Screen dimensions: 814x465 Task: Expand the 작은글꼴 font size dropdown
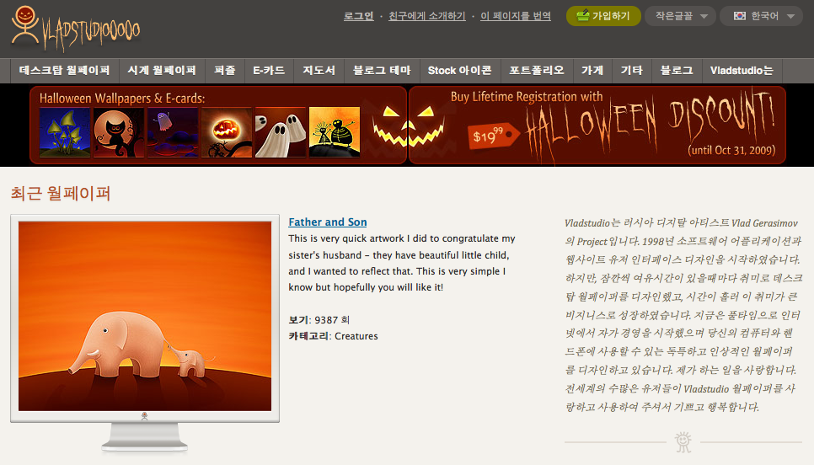681,16
